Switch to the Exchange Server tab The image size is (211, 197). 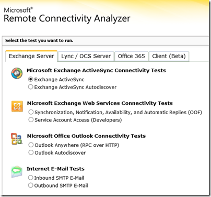point(31,56)
